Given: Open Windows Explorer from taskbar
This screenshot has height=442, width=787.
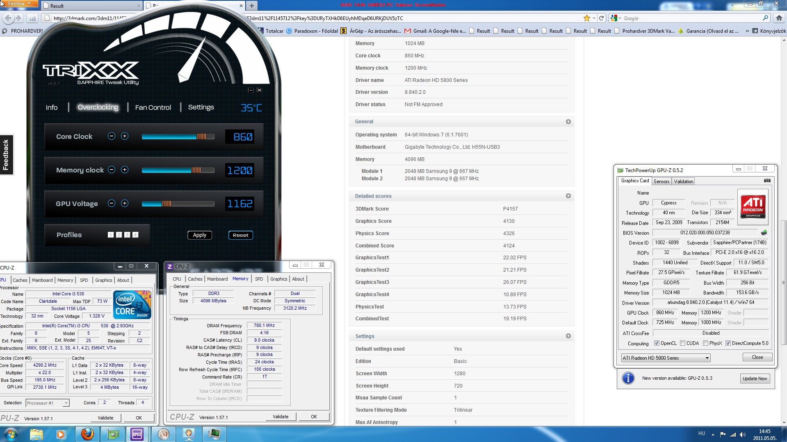Looking at the screenshot, I should pyautogui.click(x=36, y=434).
